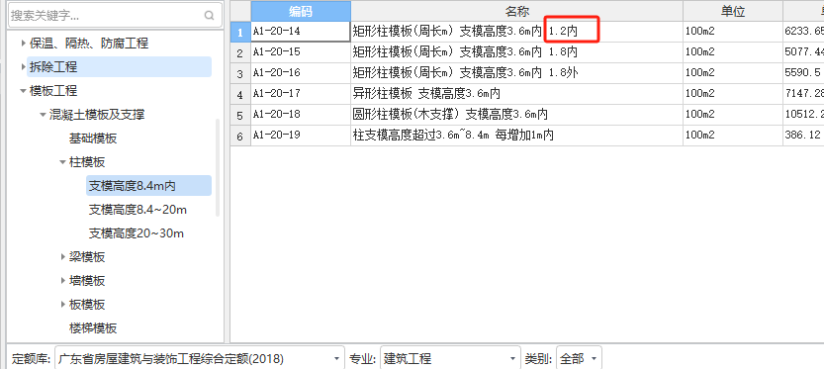Click the 单位 column header
The height and width of the screenshot is (369, 824).
point(733,11)
